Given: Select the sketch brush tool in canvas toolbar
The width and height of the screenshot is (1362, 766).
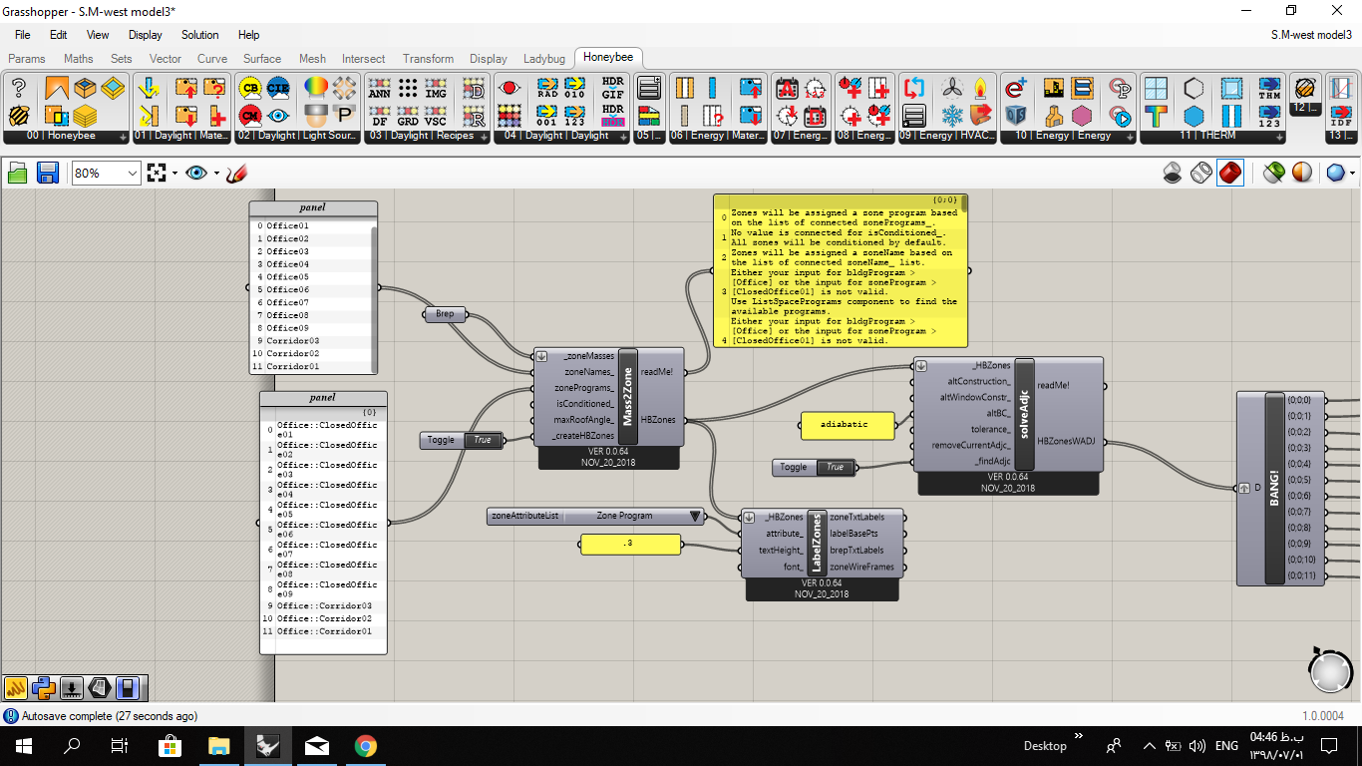Looking at the screenshot, I should [236, 174].
